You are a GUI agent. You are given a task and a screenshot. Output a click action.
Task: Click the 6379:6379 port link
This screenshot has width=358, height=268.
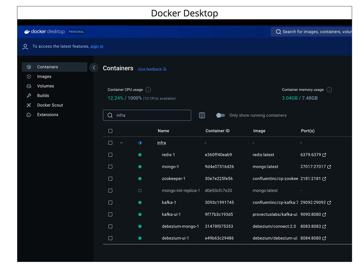point(311,155)
